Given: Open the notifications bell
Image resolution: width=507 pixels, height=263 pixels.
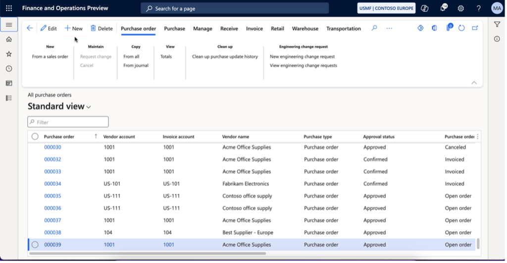Looking at the screenshot, I should coord(443,8).
